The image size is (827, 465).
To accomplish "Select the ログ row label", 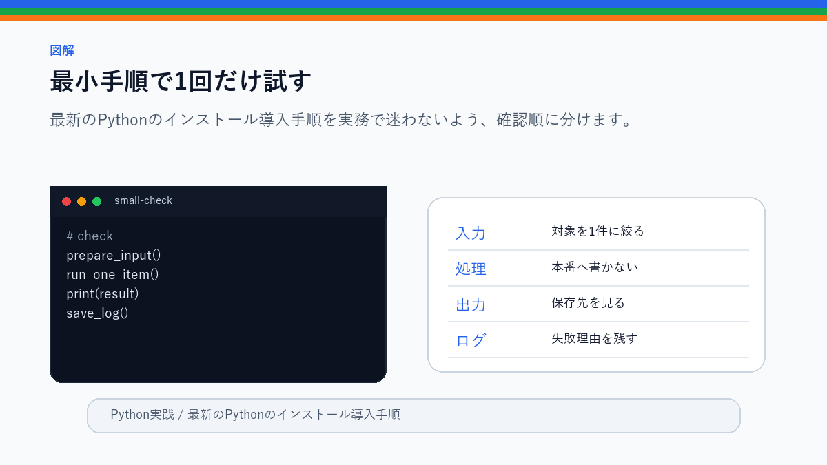I will point(471,340).
